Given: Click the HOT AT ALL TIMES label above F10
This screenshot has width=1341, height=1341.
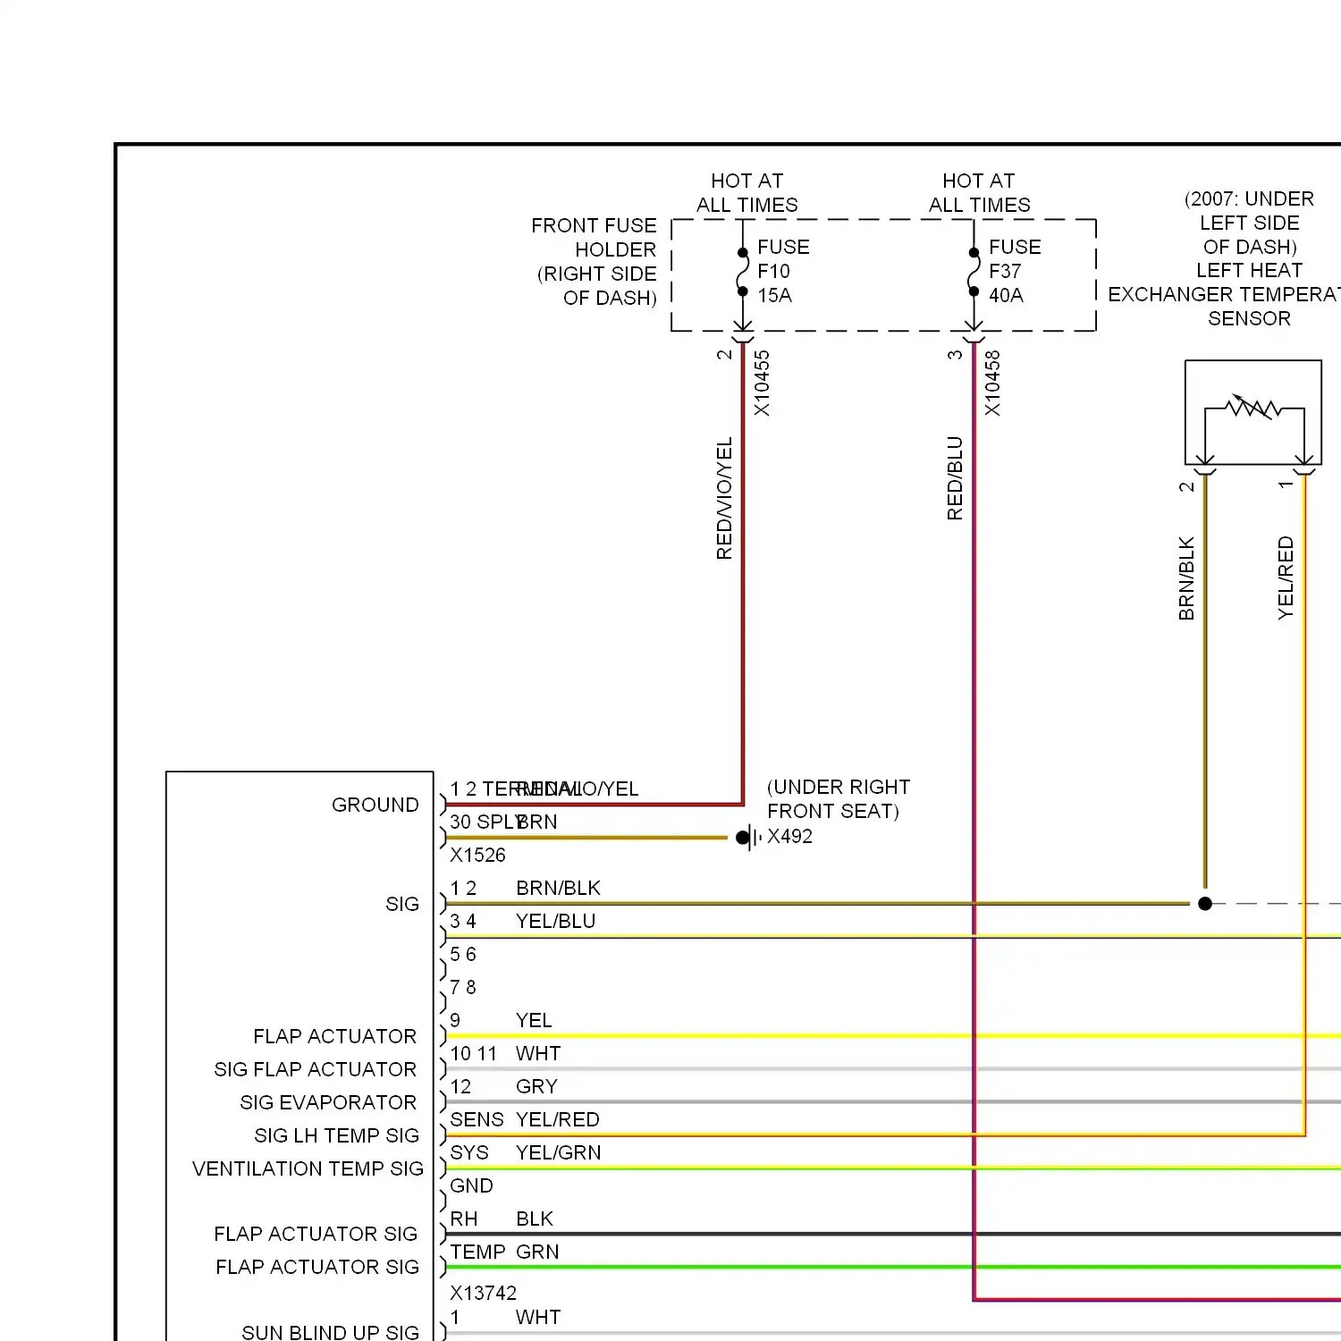Looking at the screenshot, I should [x=747, y=193].
